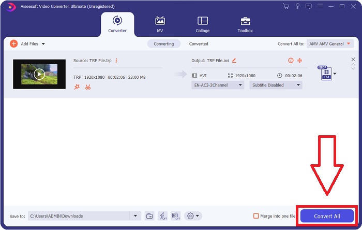This screenshot has height=230, width=362.
Task: Expand the Add Files dropdown arrow
Action: (43, 44)
